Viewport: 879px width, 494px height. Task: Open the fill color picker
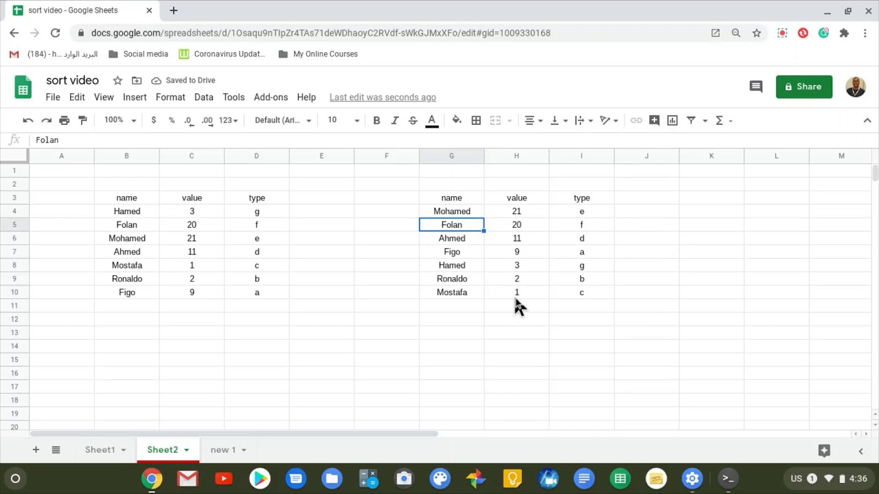click(x=457, y=120)
